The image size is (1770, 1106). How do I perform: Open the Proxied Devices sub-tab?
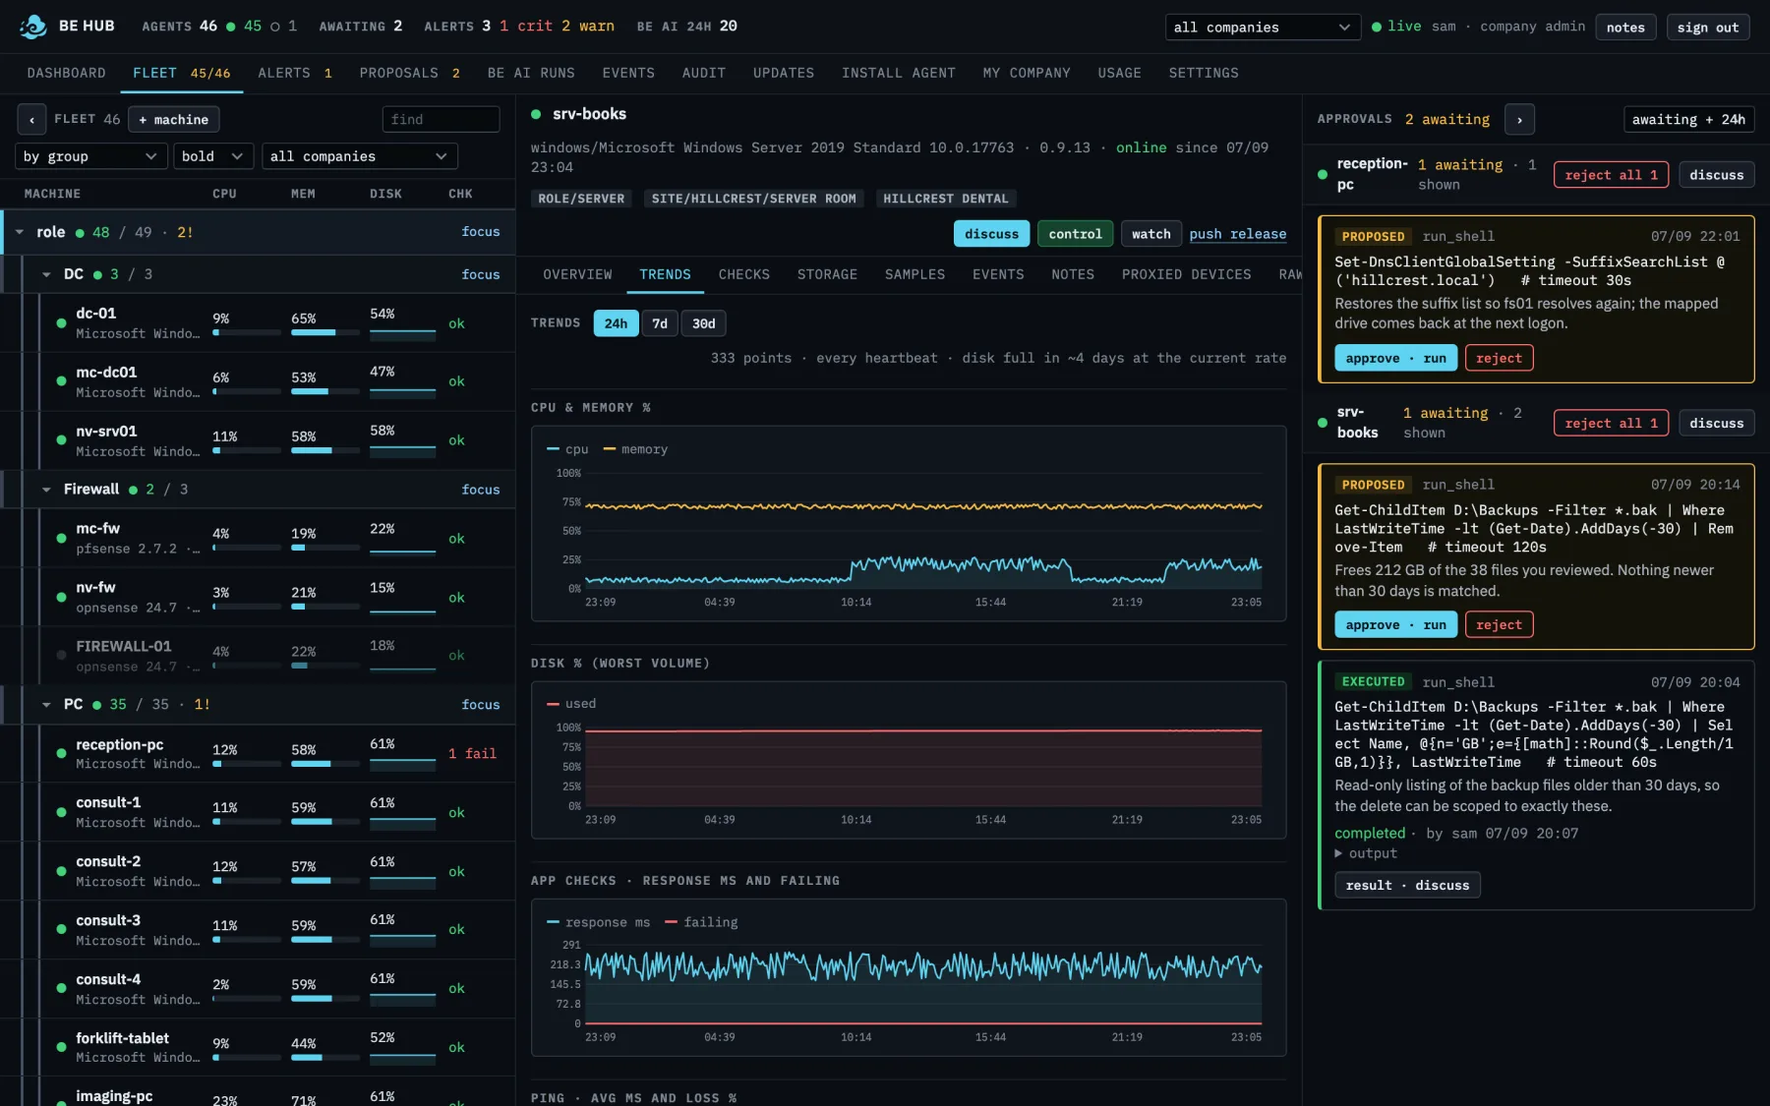tap(1186, 274)
